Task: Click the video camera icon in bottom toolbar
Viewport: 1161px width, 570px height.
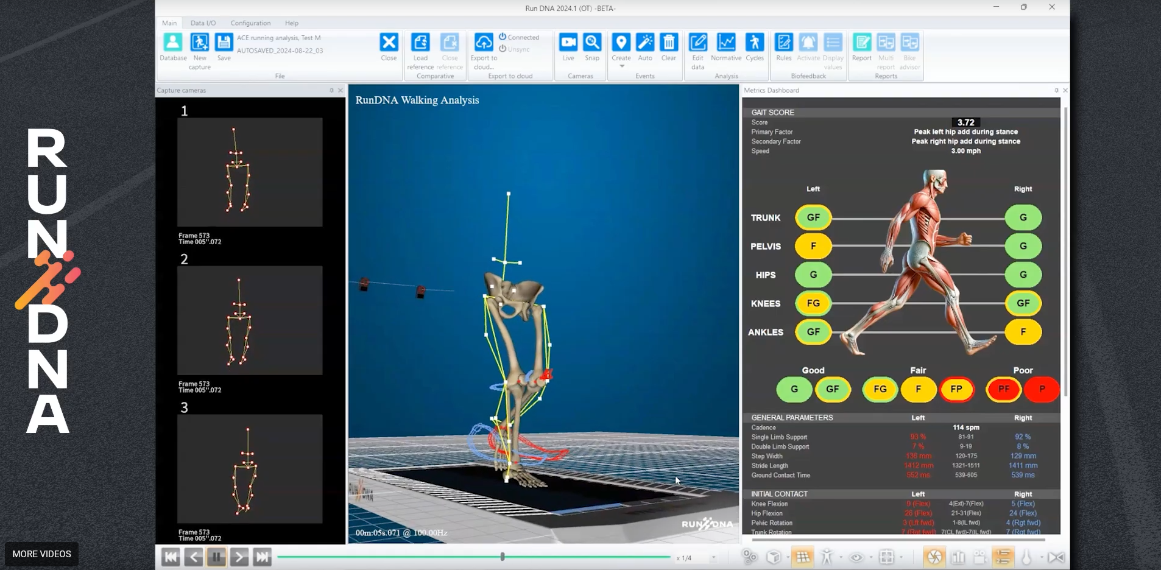Action: pyautogui.click(x=980, y=557)
